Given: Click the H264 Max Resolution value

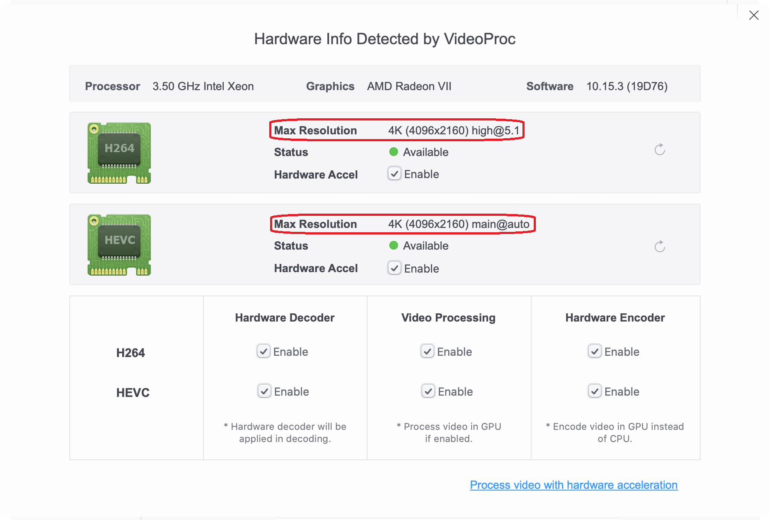Looking at the screenshot, I should (x=454, y=130).
